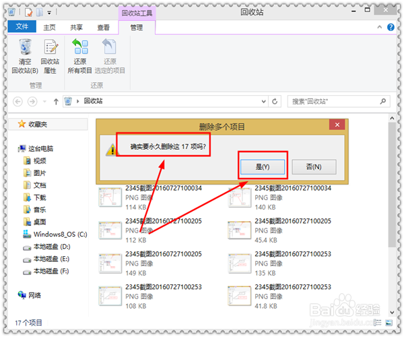
Task: Refresh the Recycle Bin view
Action: tap(275, 101)
